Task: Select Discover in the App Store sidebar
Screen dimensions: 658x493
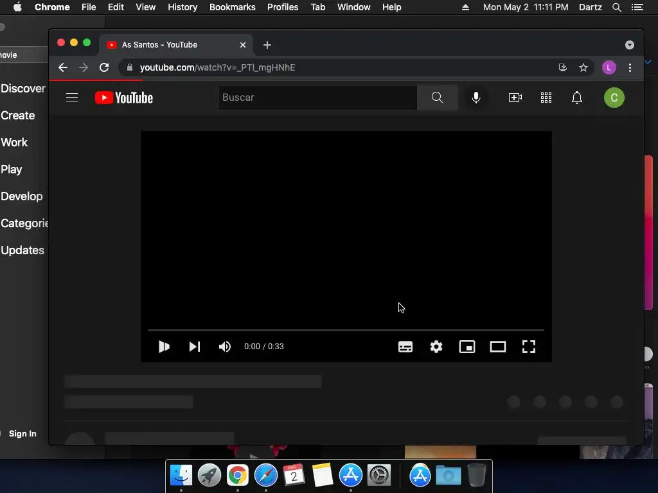Action: [x=23, y=89]
